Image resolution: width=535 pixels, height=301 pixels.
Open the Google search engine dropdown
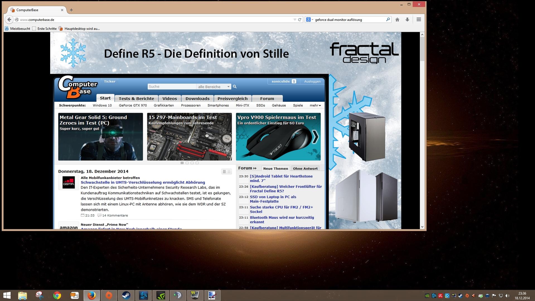click(310, 20)
